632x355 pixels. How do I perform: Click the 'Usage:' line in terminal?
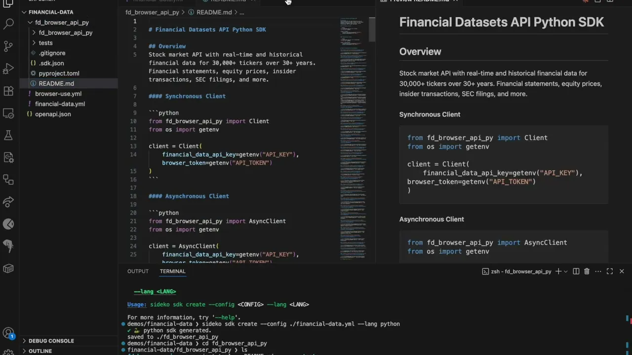coord(218,305)
